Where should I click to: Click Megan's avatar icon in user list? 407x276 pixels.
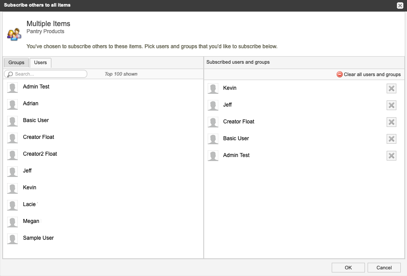click(12, 222)
